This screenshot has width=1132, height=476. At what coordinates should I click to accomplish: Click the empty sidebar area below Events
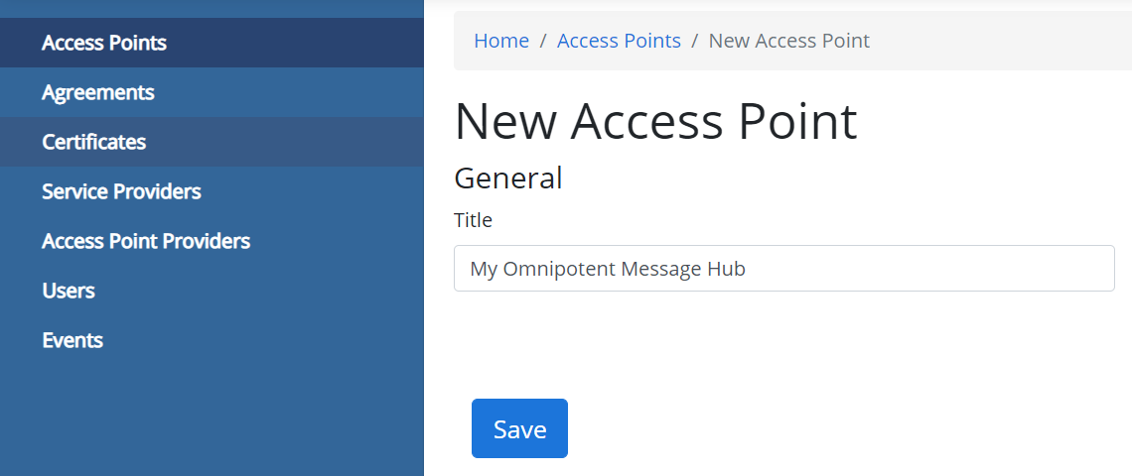(x=212, y=416)
